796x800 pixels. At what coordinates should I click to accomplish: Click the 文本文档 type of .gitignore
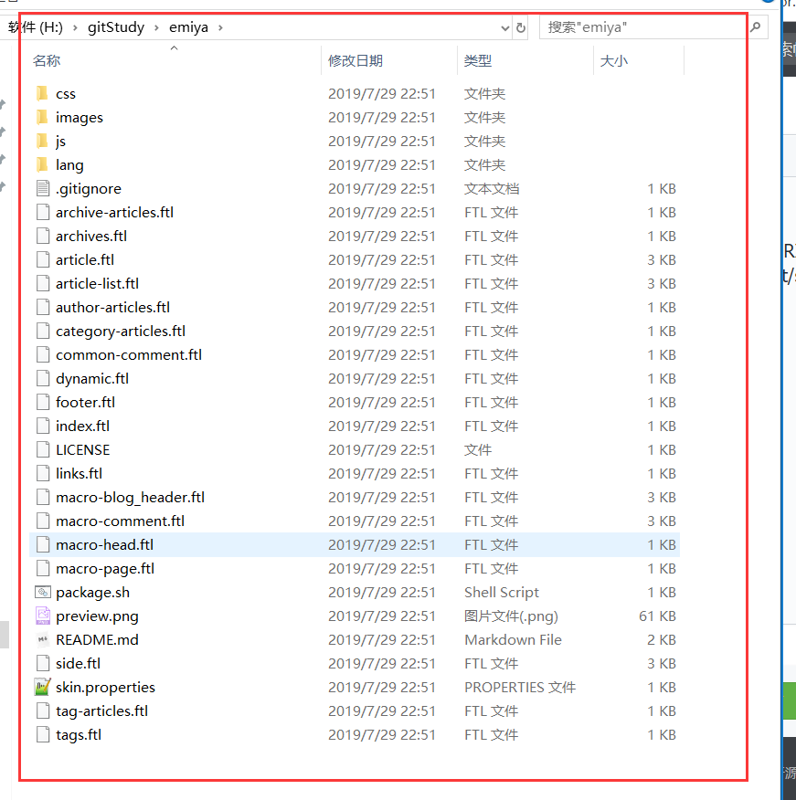point(491,188)
